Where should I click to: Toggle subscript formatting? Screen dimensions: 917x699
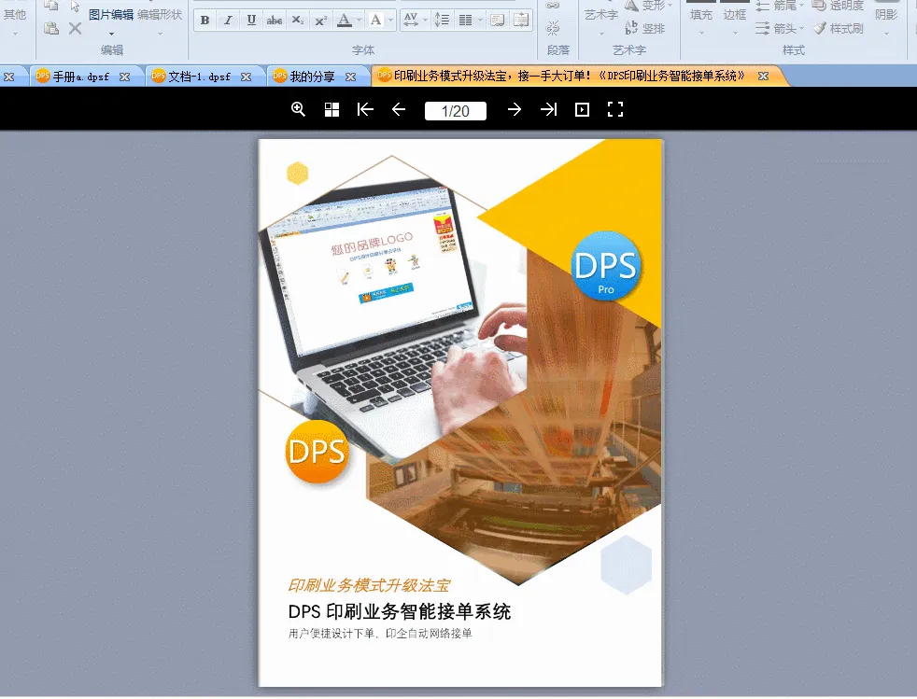[298, 21]
